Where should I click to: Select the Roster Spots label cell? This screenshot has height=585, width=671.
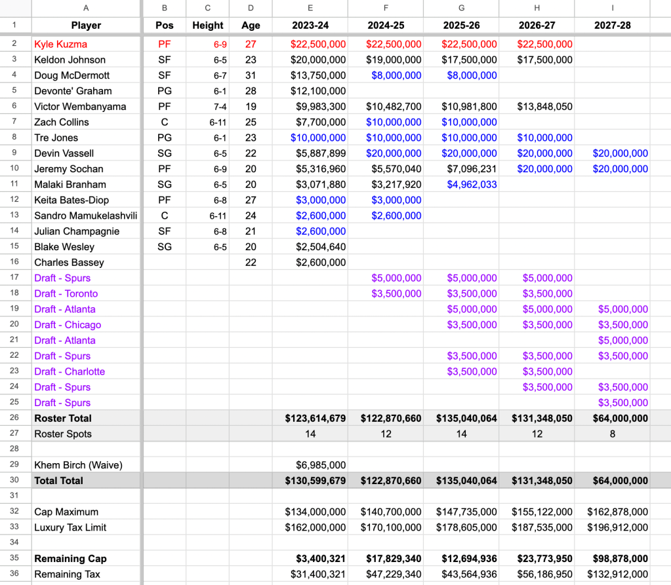63,434
